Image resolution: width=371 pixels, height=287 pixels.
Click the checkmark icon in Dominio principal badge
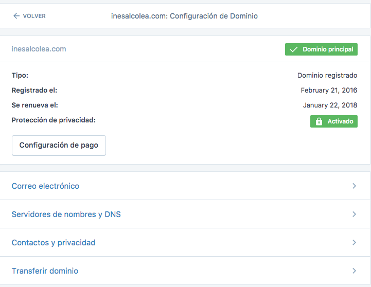294,49
